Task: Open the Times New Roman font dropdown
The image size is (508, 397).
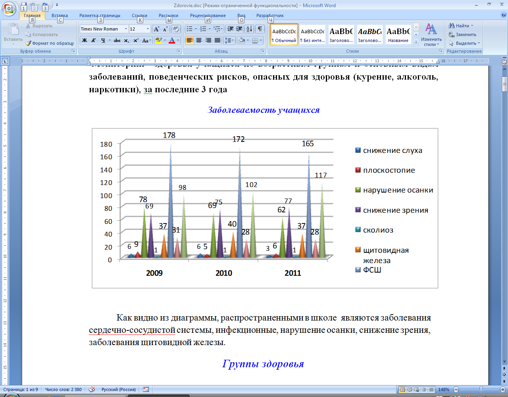Action: pos(126,29)
